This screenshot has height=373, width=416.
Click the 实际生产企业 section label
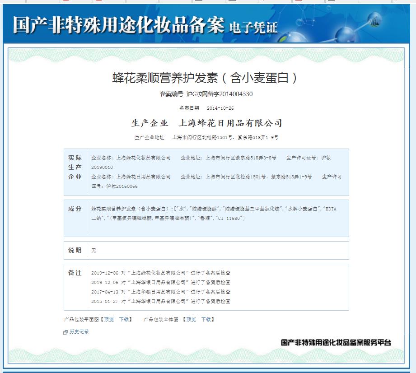(x=75, y=167)
